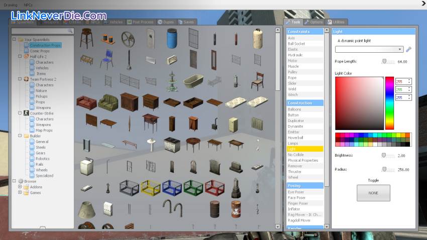Click the search magnifier icon in spawnlist

coord(70,31)
